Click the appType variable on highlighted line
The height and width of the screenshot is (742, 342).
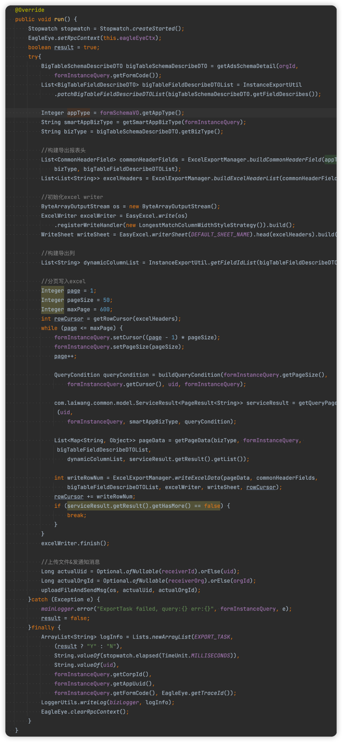point(79,113)
